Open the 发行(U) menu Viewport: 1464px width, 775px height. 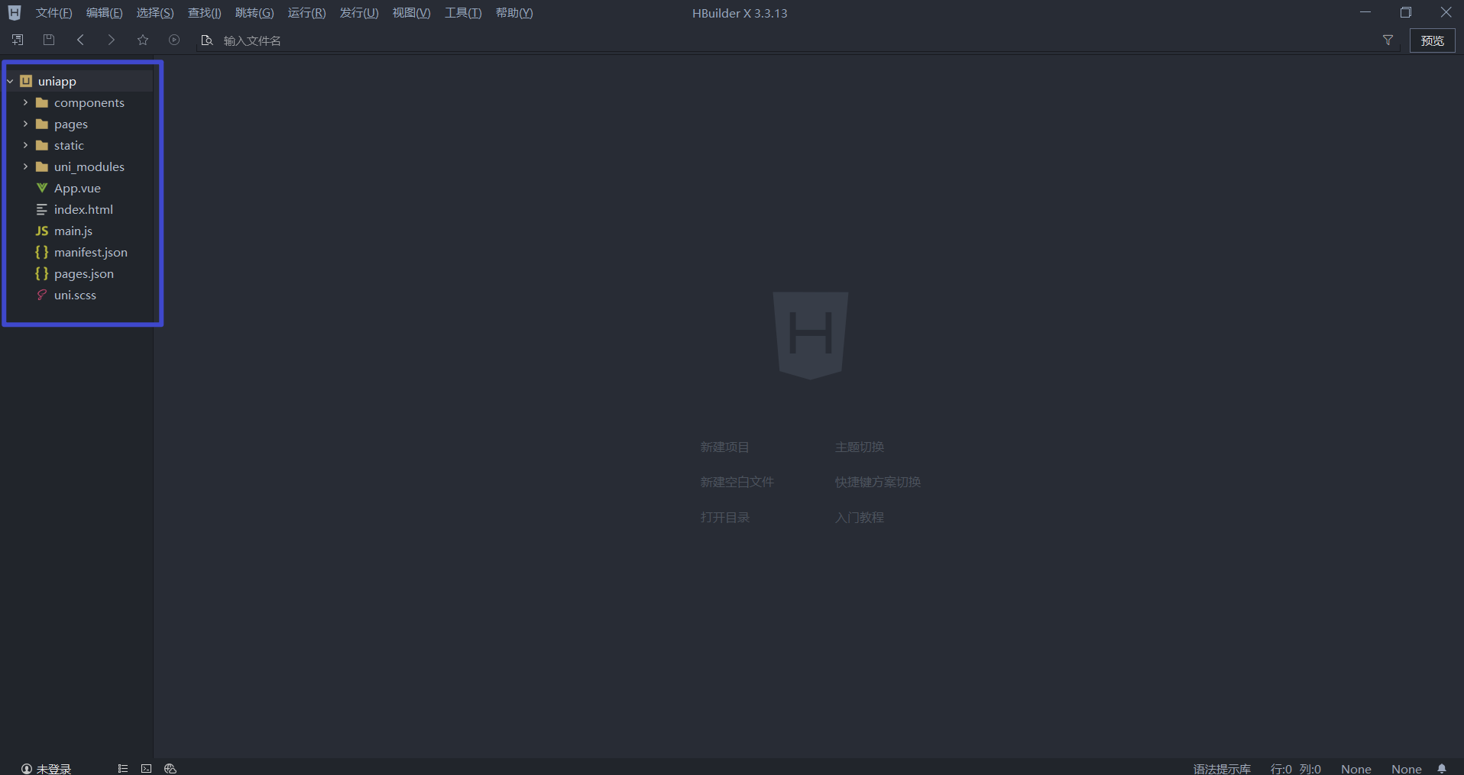tap(359, 13)
